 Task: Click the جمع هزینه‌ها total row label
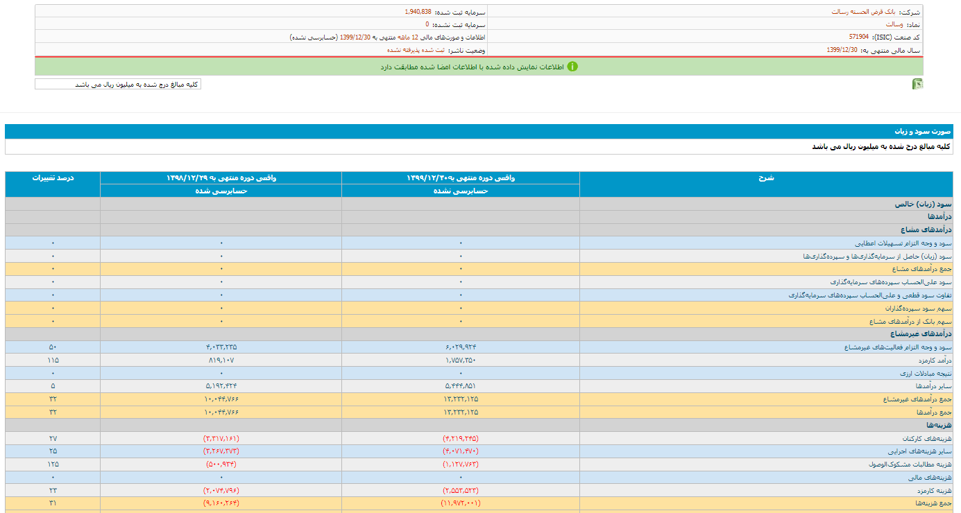pyautogui.click(x=933, y=503)
